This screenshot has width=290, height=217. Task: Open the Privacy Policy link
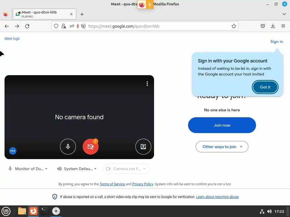tap(143, 184)
